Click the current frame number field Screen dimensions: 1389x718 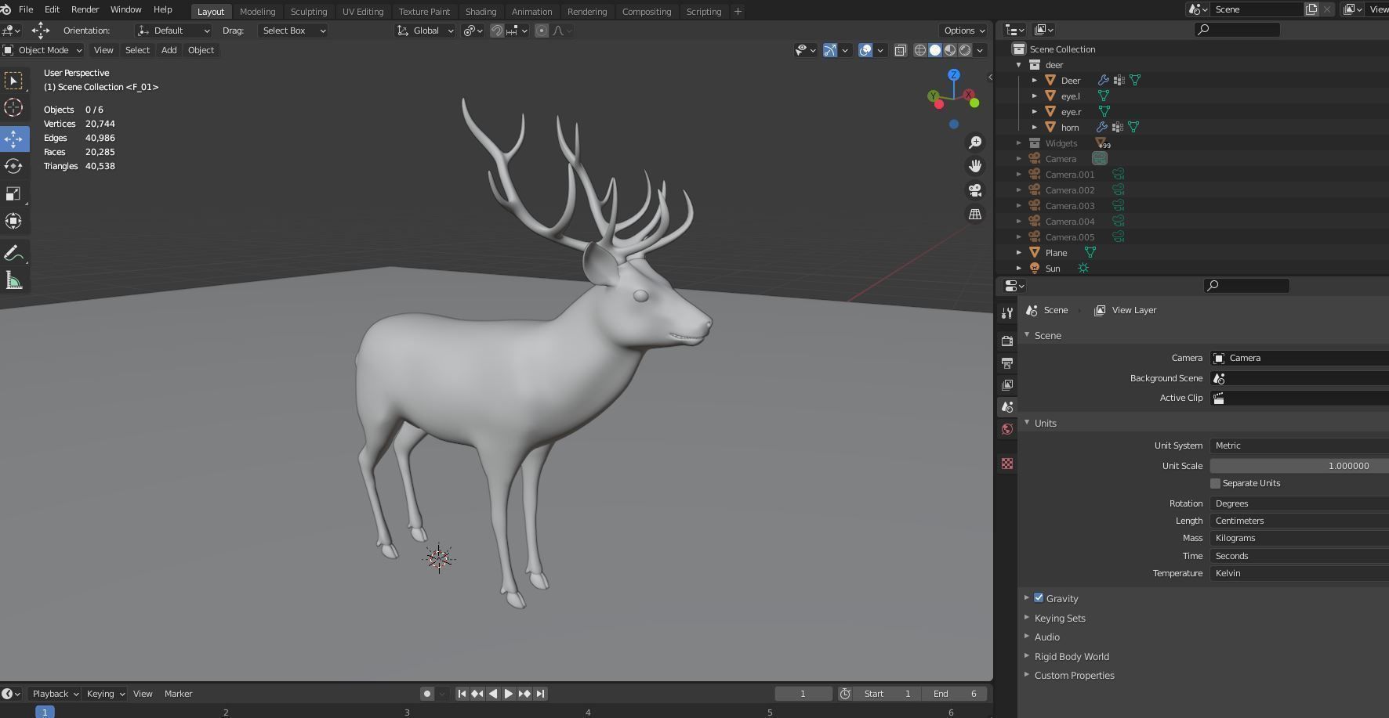803,694
